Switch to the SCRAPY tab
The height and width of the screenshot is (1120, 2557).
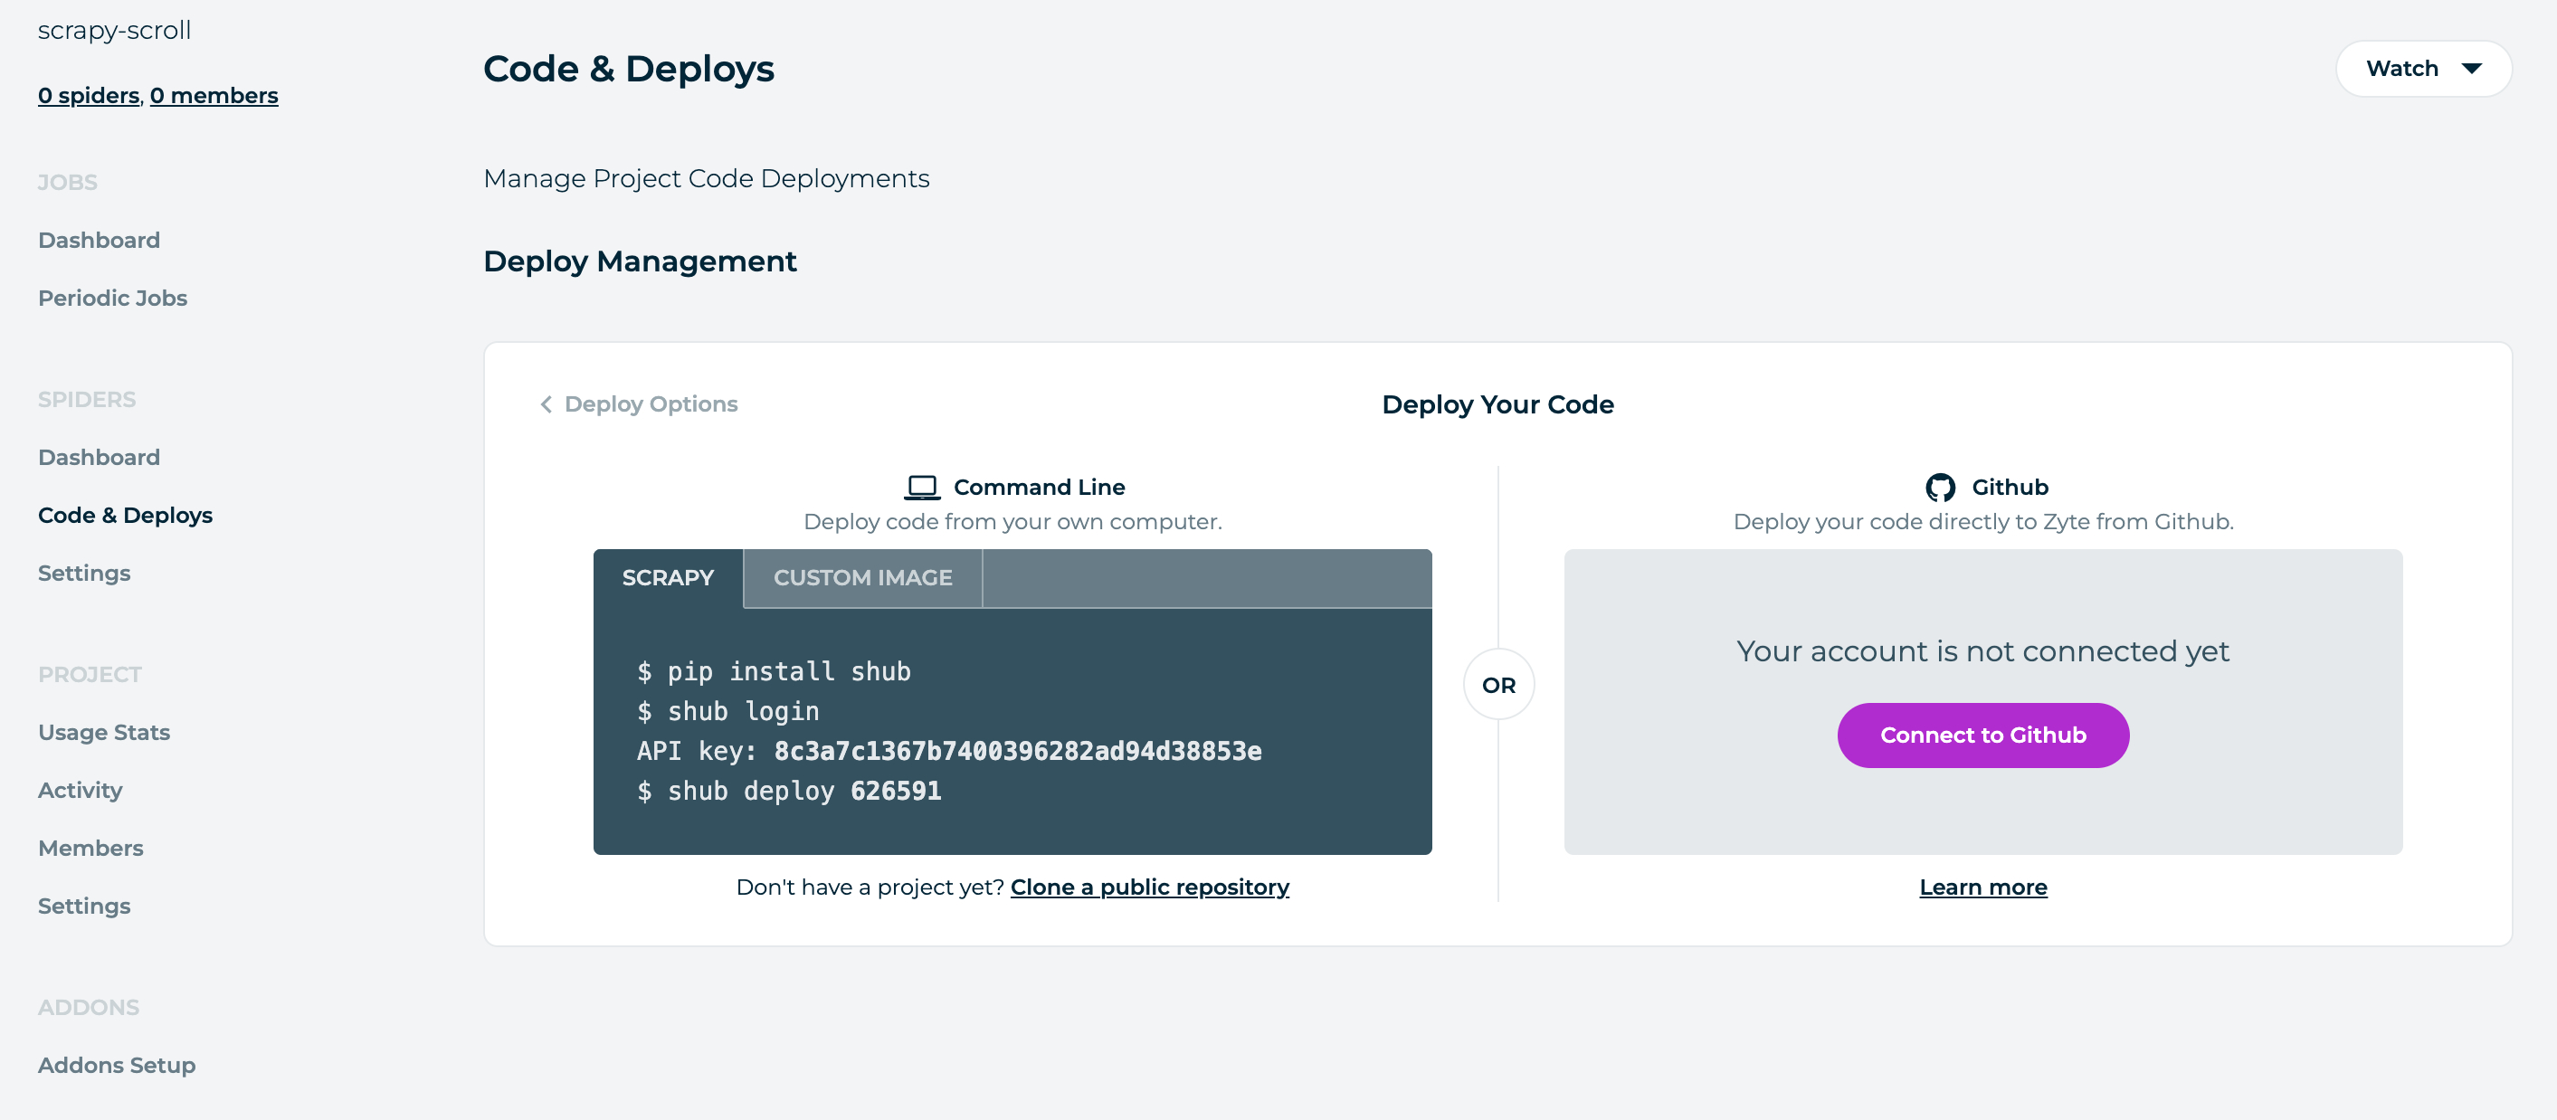coord(668,578)
